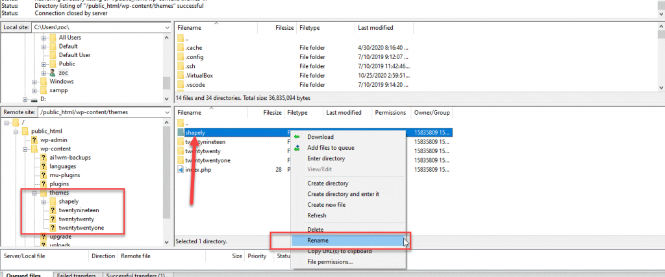Select the upgrade folder in remote tree
Viewport: 665px width, 277px height.
click(60, 237)
